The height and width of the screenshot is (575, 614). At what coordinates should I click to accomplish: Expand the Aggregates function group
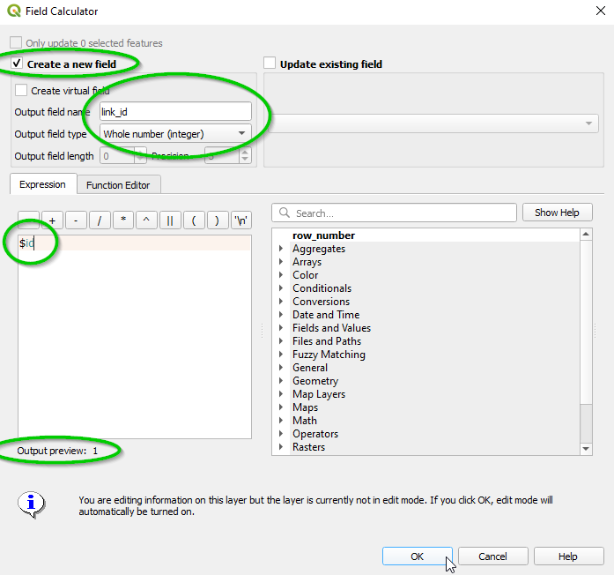point(282,249)
